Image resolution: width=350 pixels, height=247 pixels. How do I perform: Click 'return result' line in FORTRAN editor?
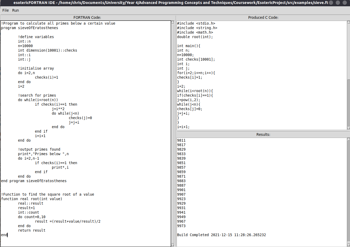pyautogui.click(x=32, y=230)
